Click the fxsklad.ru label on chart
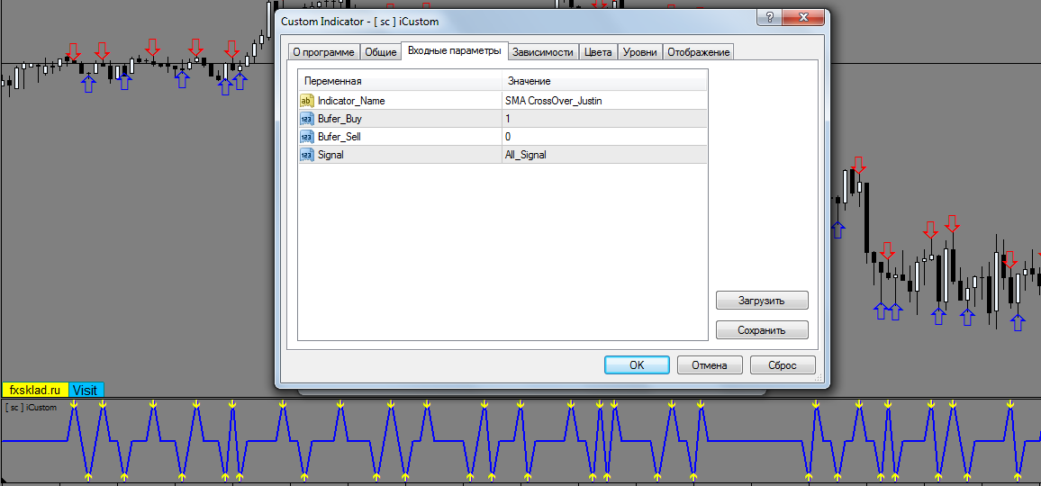Viewport: 1041px width, 486px height. click(34, 390)
